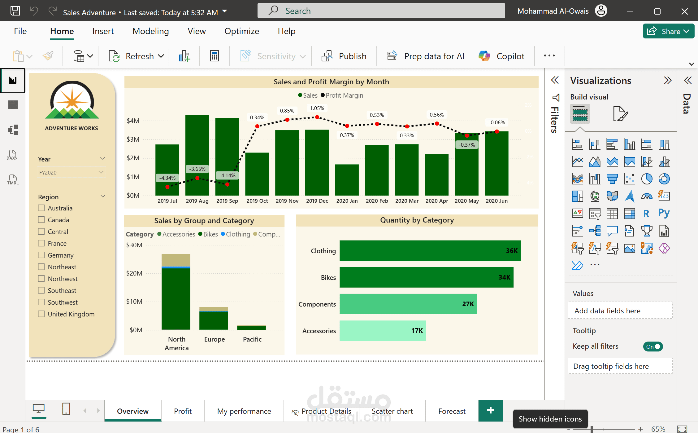Click the Publish button

pyautogui.click(x=344, y=56)
